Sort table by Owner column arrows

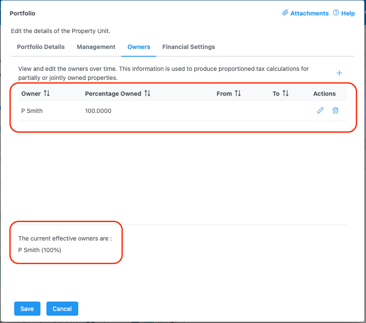point(47,94)
